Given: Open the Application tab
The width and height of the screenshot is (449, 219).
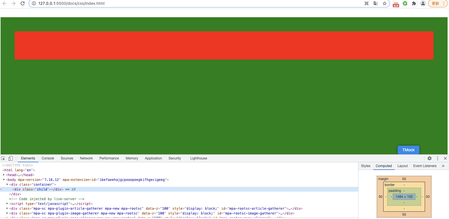Looking at the screenshot, I should pos(153,158).
